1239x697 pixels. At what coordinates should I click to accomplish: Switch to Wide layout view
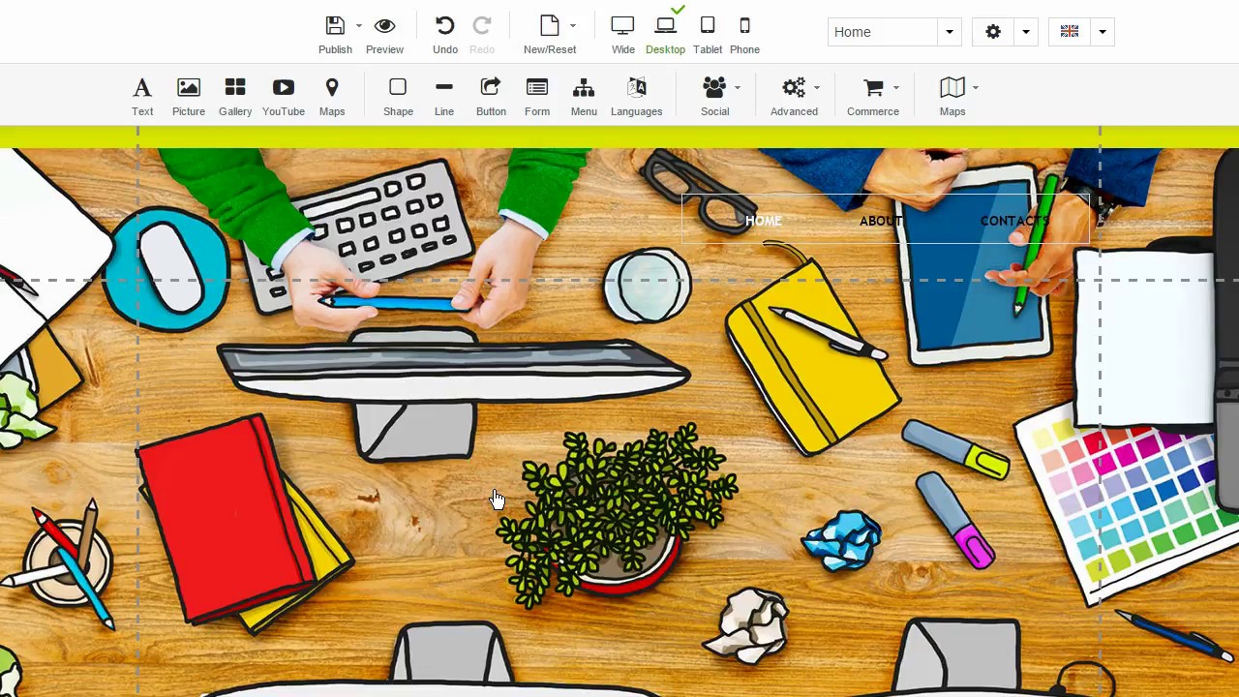point(623,35)
